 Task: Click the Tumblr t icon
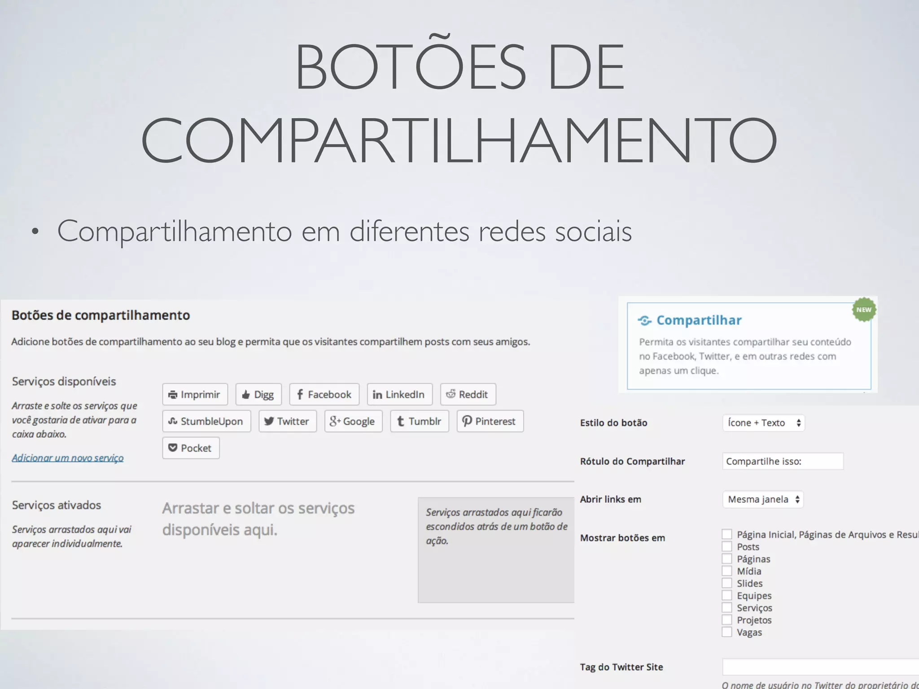401,421
